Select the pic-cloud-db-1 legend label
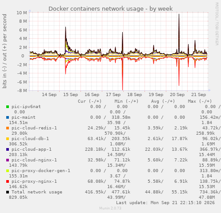The width and height of the screenshot is (221, 213). click(x=30, y=139)
